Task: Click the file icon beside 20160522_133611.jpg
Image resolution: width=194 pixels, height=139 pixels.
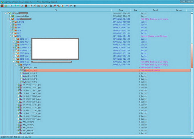Action: click(x=21, y=119)
